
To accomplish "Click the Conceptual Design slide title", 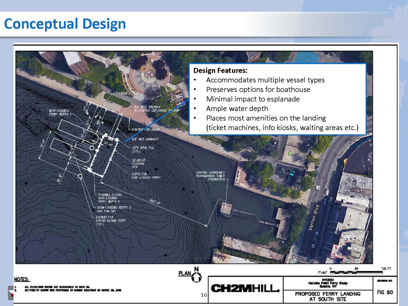I will coord(65,24).
